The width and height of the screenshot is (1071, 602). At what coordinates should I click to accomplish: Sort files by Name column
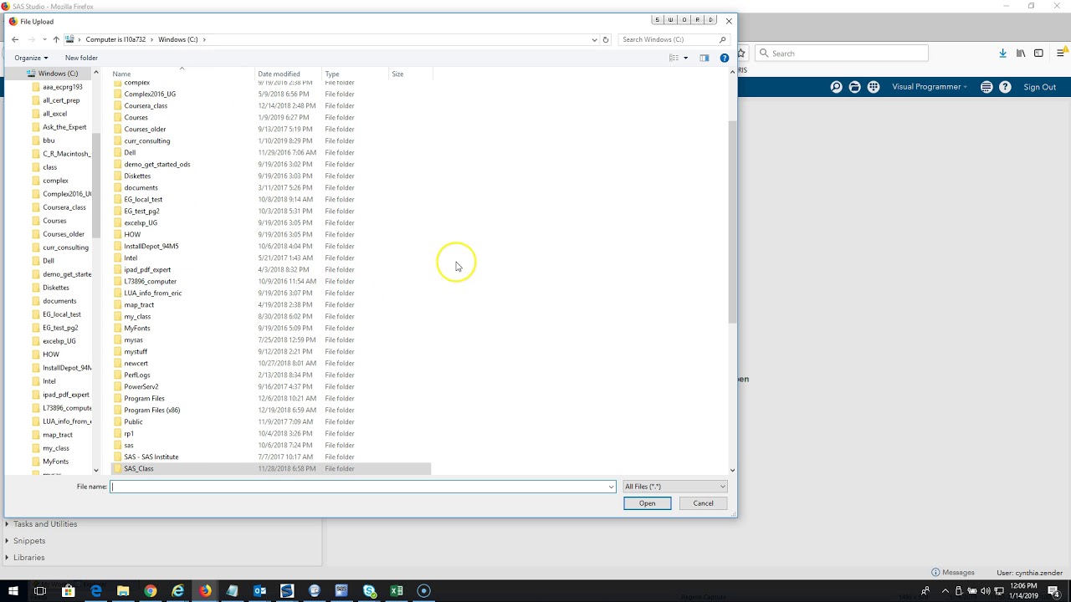pyautogui.click(x=182, y=74)
